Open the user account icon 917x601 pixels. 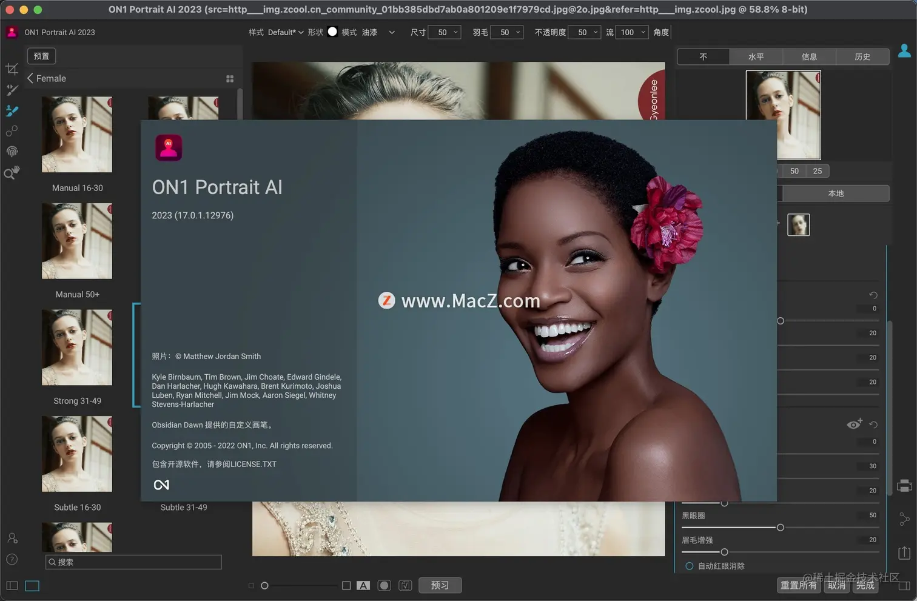tap(904, 51)
